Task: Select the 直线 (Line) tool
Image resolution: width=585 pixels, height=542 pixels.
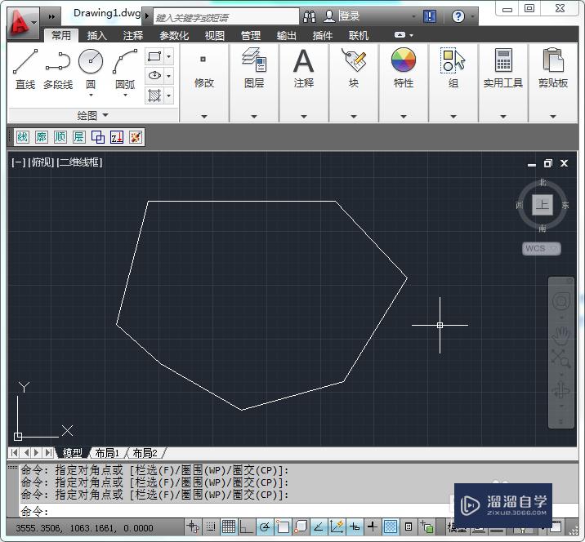Action: (x=25, y=69)
